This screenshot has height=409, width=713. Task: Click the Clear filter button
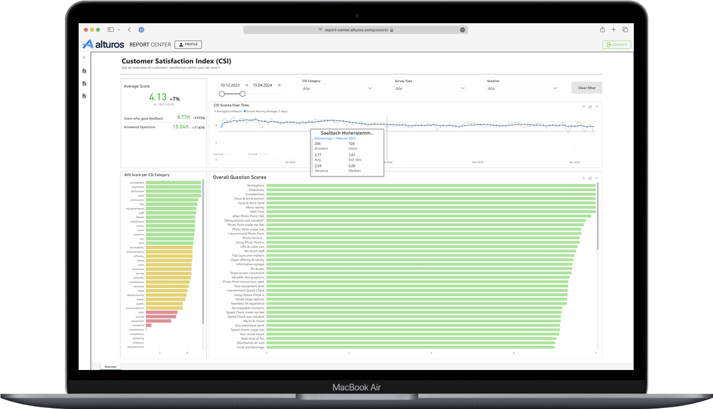coord(586,88)
